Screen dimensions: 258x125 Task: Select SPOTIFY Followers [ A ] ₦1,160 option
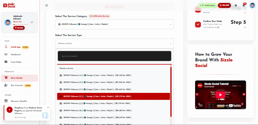click(x=114, y=75)
